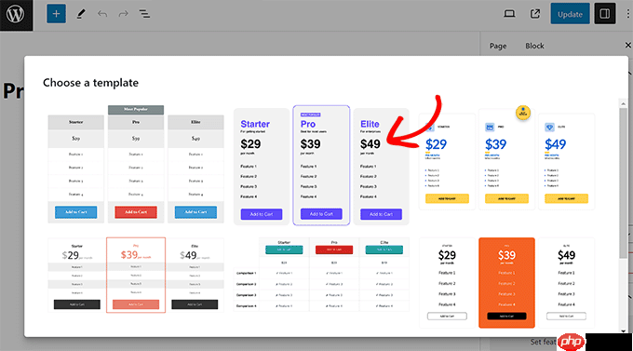This screenshot has height=351, width=633.
Task: Click the Undo arrow icon
Action: [x=102, y=14]
